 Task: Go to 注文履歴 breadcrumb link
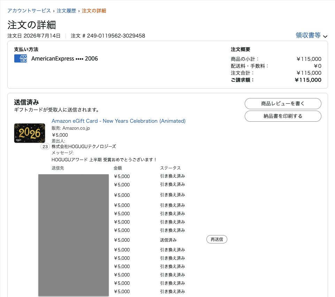click(66, 11)
